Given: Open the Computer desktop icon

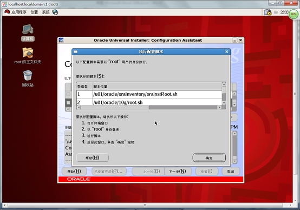Looking at the screenshot, I should point(28,32).
